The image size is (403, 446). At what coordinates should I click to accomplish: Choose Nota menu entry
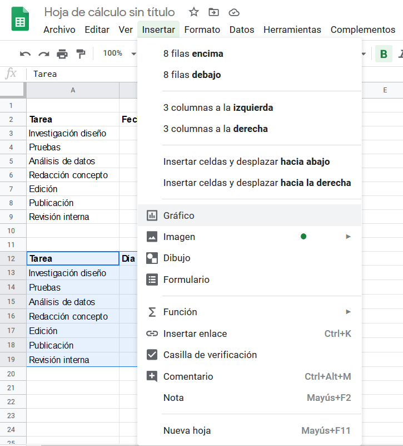tap(250, 398)
